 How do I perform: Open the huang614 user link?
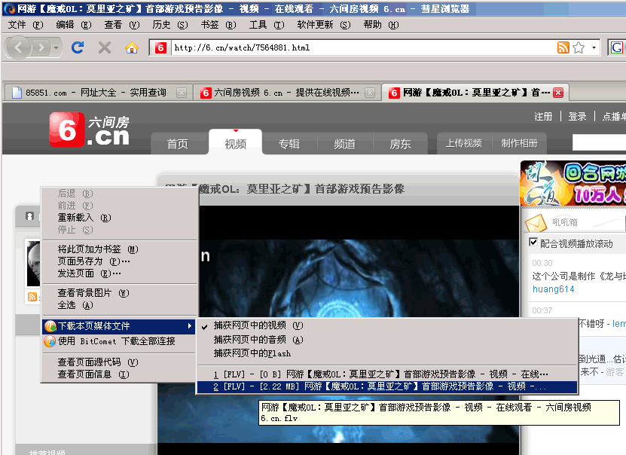pos(554,289)
